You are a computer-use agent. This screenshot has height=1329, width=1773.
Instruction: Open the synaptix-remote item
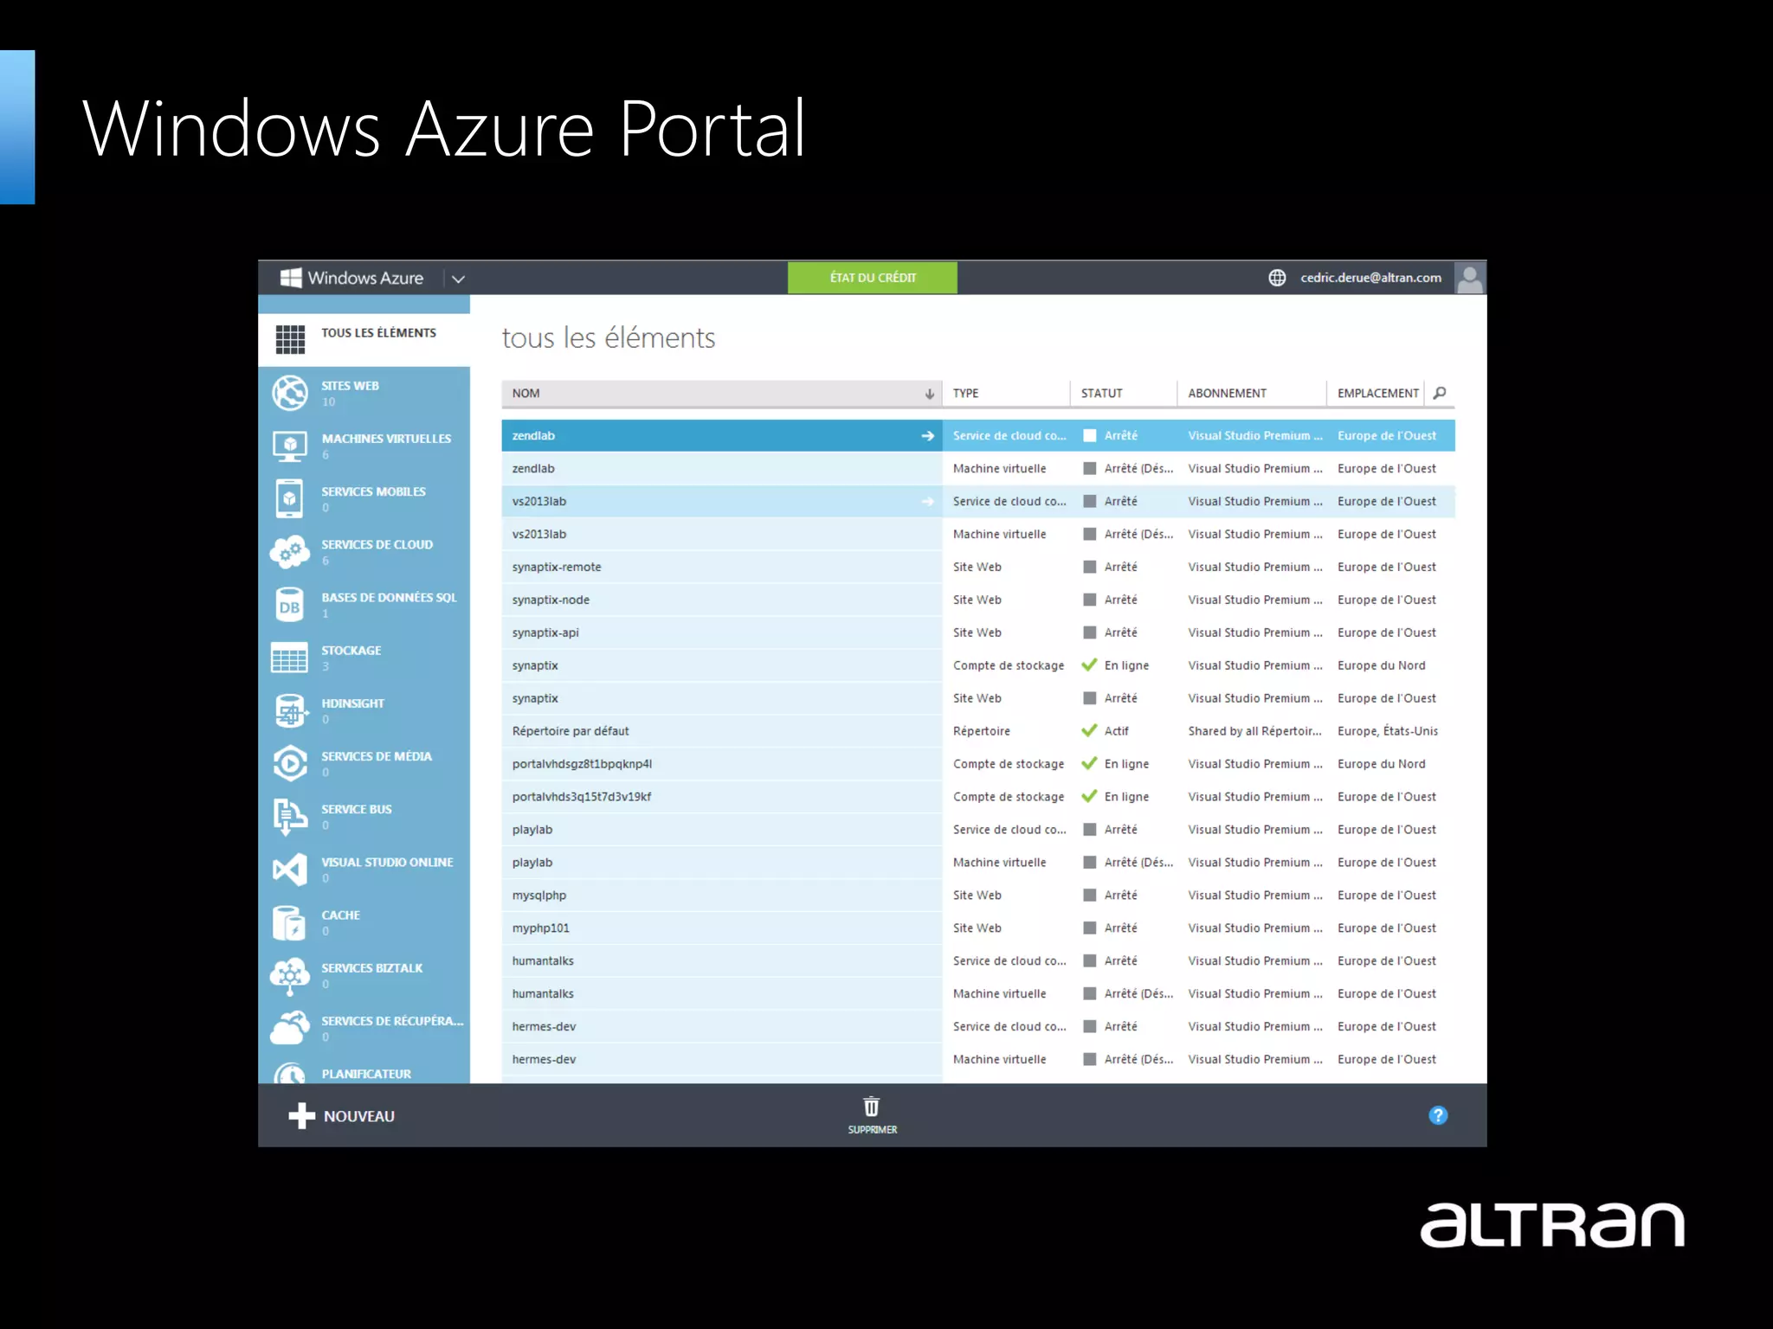[556, 568]
